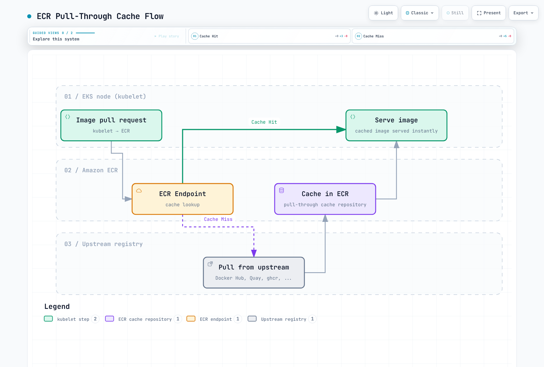Select the ECR Endpoint node
This screenshot has width=544, height=367.
pos(183,199)
